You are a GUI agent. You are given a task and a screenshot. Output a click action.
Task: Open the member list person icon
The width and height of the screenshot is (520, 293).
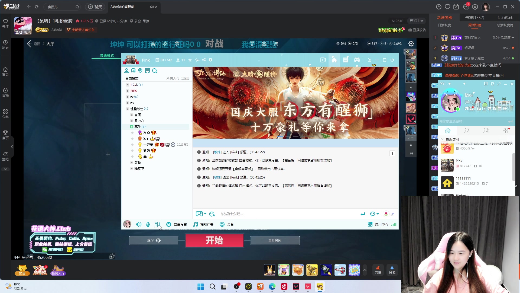coord(126,71)
